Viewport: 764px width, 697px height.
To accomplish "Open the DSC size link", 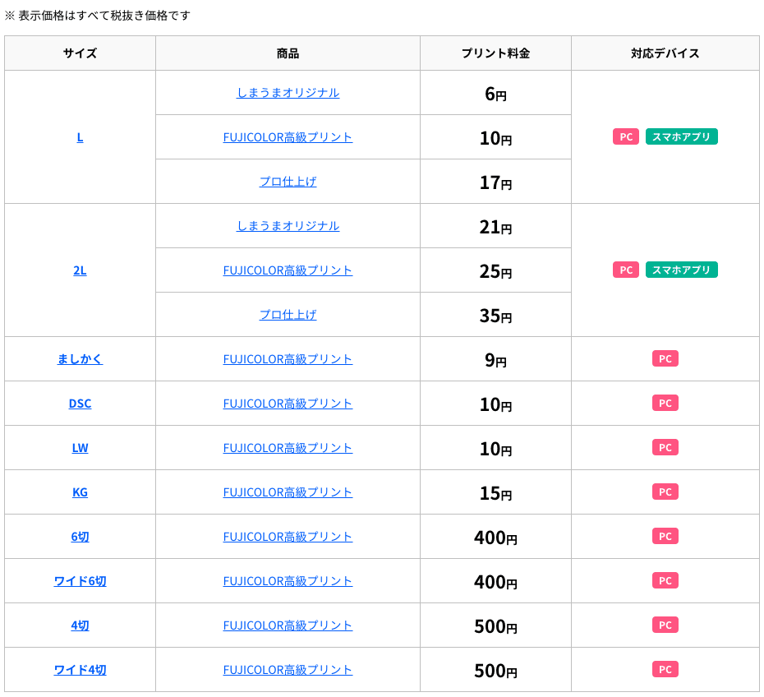I will tap(80, 403).
